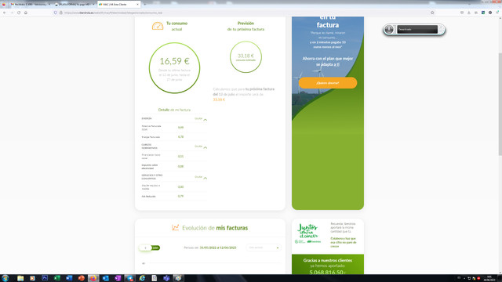
Task: Switch to Outlook in taskbar
Action: tap(105, 278)
